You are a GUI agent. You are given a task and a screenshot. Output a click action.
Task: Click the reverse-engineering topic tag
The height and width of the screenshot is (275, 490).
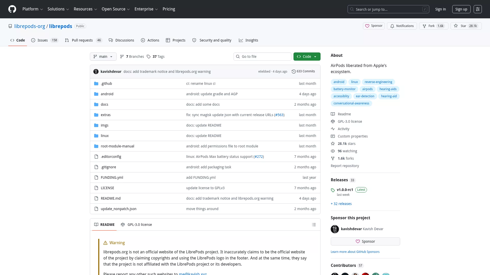(x=378, y=82)
